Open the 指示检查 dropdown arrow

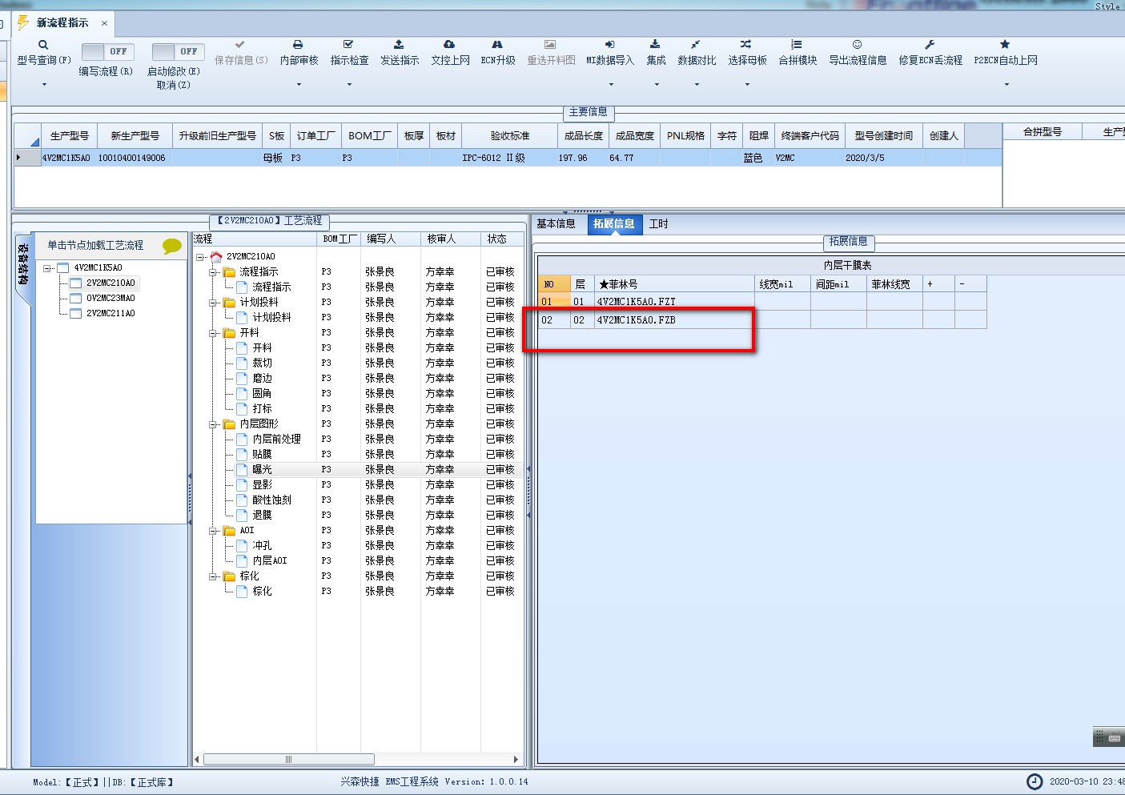pos(349,84)
